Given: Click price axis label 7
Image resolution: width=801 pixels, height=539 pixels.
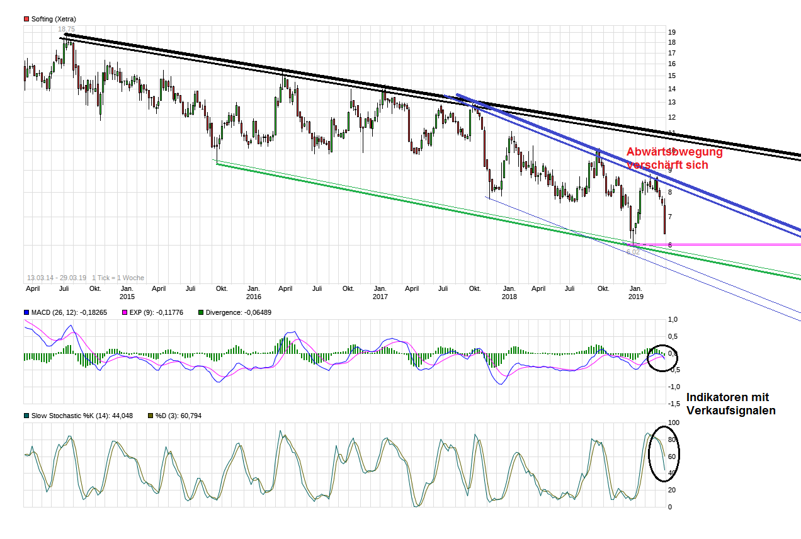Looking at the screenshot, I should 671,217.
